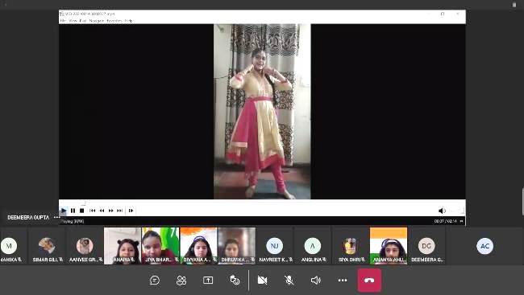Fast forward using increase speed button
Viewport: 524px width, 295px height.
[x=110, y=211]
